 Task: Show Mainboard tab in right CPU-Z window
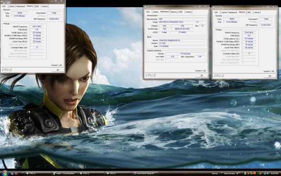(233, 12)
